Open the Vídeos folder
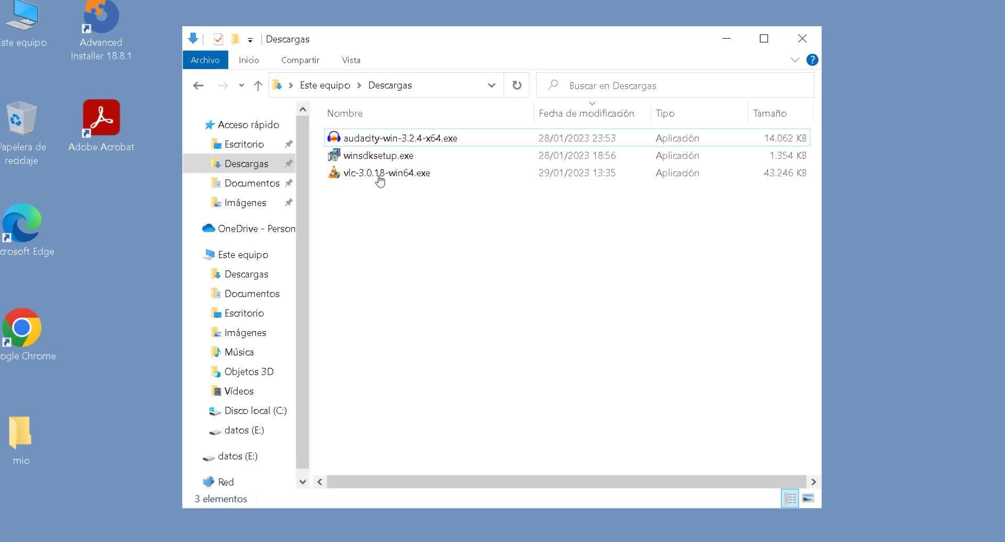Screen dimensions: 1005x542 (232, 391)
